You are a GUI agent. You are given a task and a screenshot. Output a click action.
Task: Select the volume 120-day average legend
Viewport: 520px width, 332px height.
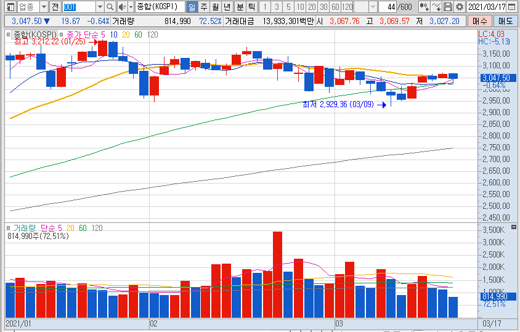point(97,228)
